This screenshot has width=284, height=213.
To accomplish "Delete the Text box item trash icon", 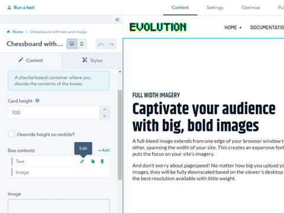I will tap(102, 162).
